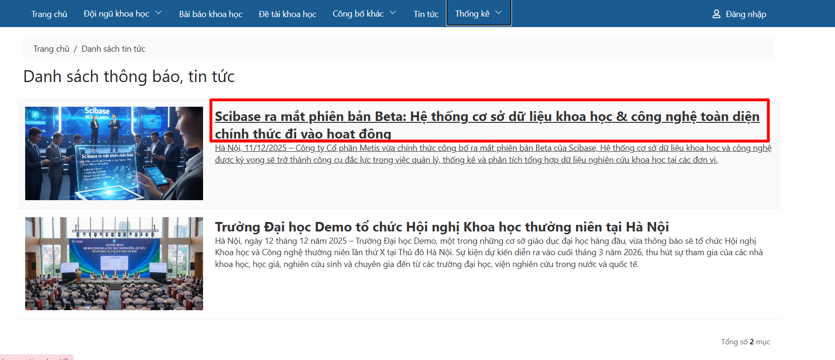Image resolution: width=835 pixels, height=360 pixels.
Task: Open Đề tài khoa học page
Action: coord(288,14)
